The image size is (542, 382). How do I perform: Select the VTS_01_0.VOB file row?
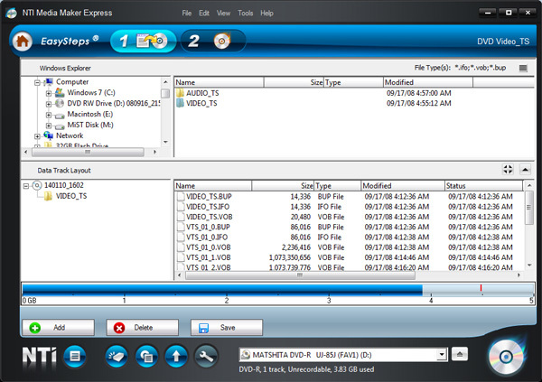click(348, 247)
